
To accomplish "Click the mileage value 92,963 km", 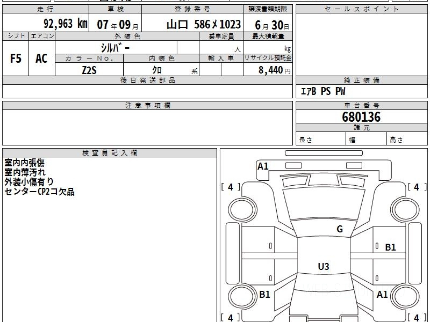I will click(65, 24).
